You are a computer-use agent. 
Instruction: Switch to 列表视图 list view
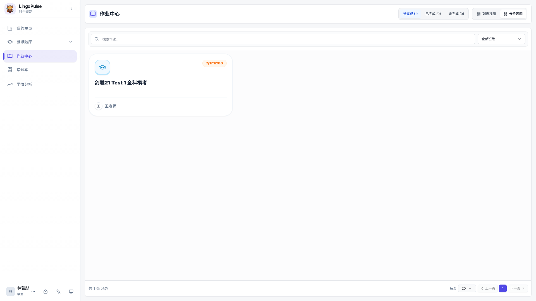[486, 14]
